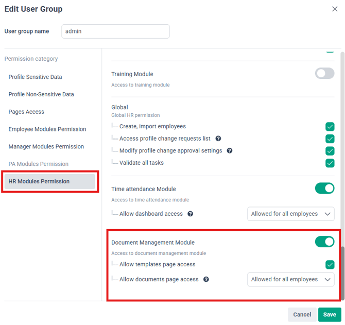Turn off Document Management Module switch
This screenshot has width=345, height=325.
(x=324, y=242)
